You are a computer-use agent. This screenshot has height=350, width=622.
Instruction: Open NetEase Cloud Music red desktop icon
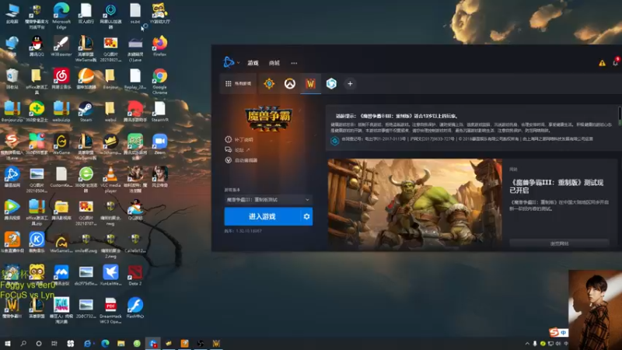[61, 79]
